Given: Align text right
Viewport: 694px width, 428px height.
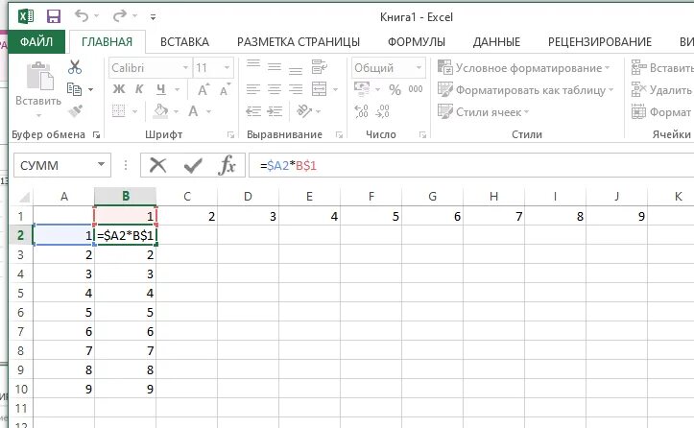Looking at the screenshot, I should coord(296,89).
